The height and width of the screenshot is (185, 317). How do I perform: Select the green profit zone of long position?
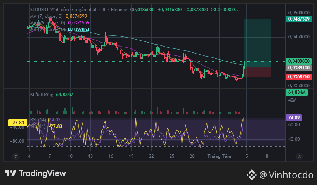(257, 43)
